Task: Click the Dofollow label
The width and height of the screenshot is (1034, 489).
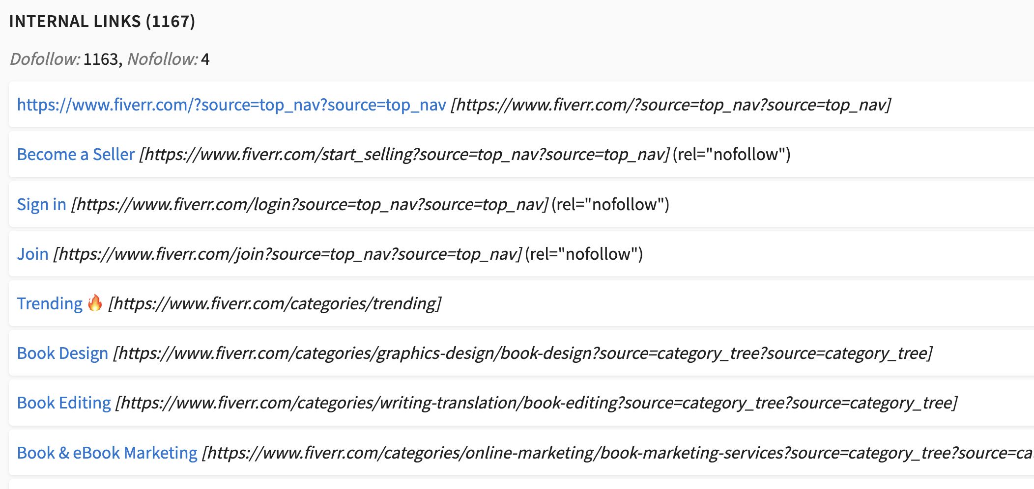Action: click(x=45, y=59)
